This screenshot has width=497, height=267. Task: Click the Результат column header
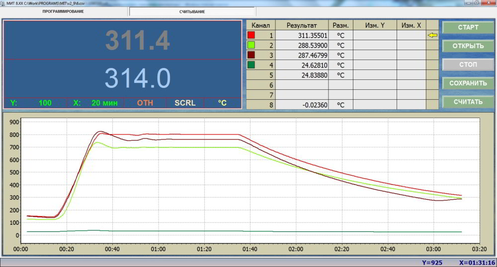302,25
